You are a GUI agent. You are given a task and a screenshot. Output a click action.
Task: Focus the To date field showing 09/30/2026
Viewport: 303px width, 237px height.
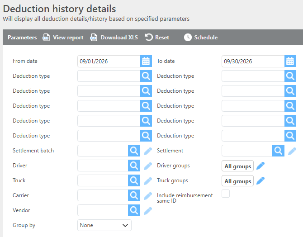(x=253, y=61)
